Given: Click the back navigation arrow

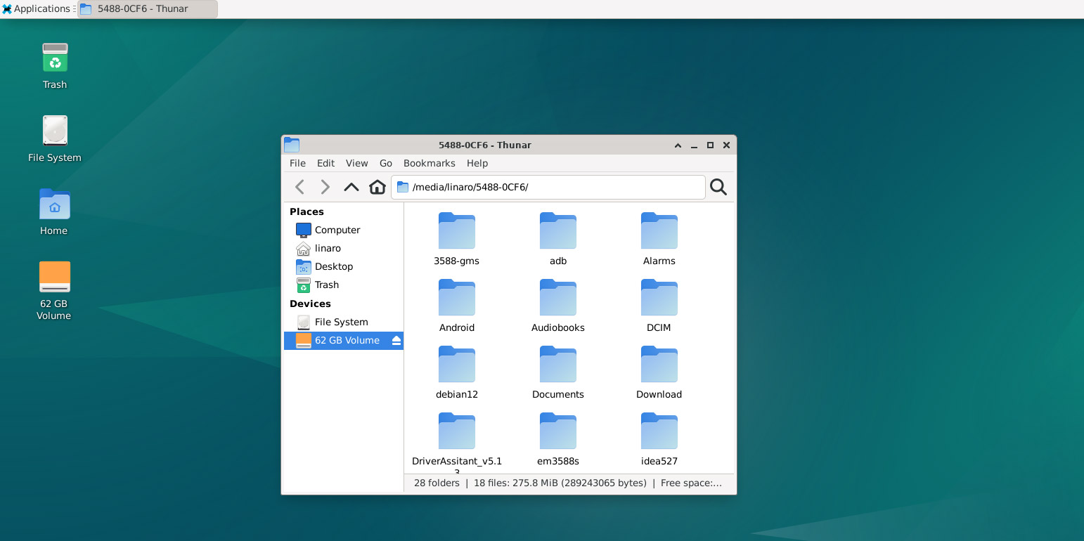Looking at the screenshot, I should coord(299,187).
